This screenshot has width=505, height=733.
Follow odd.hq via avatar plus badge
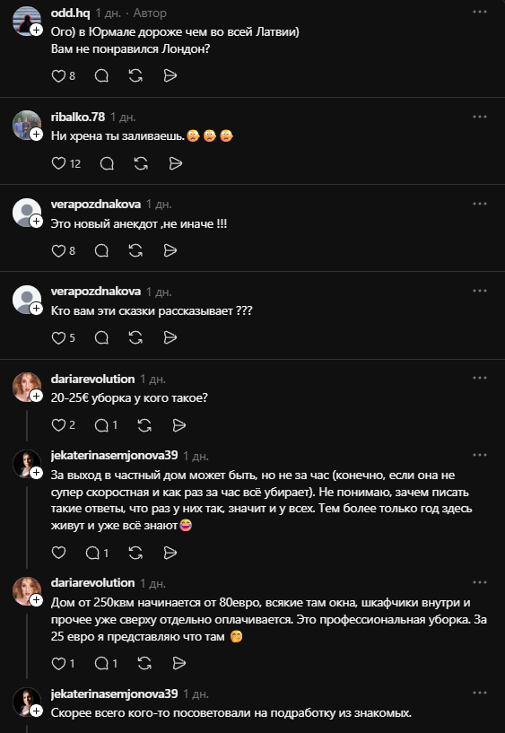pos(37,30)
